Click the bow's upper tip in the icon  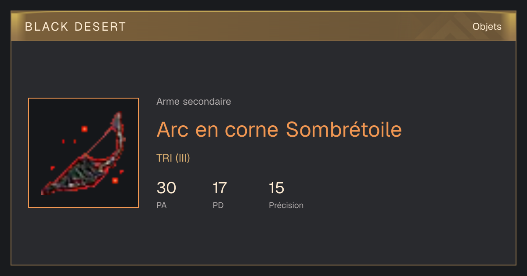coord(118,117)
